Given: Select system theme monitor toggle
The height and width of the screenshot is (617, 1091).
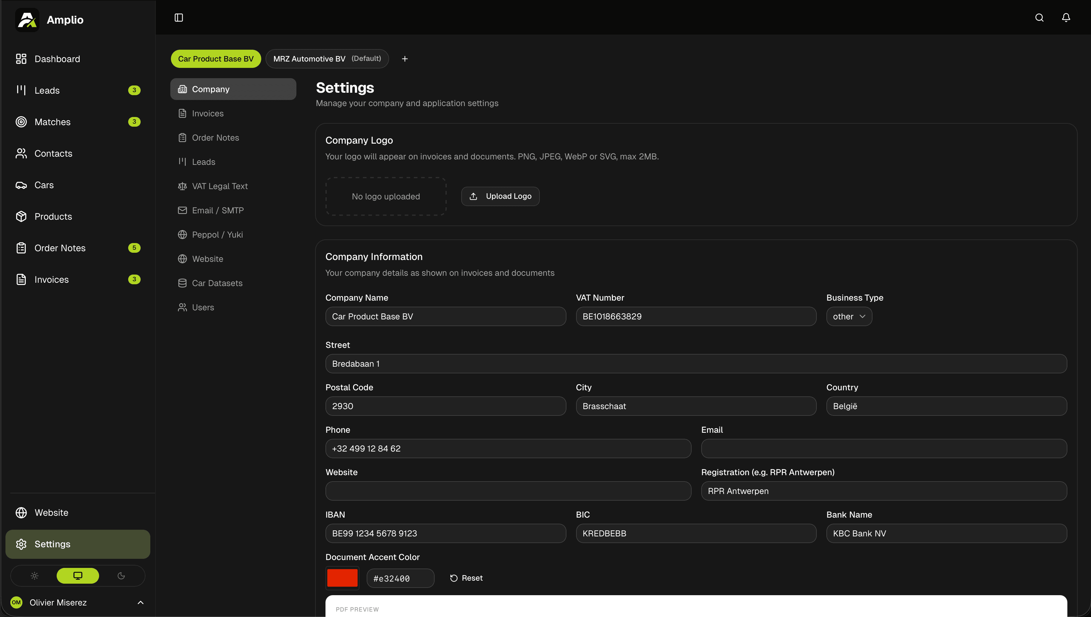Looking at the screenshot, I should (x=78, y=575).
